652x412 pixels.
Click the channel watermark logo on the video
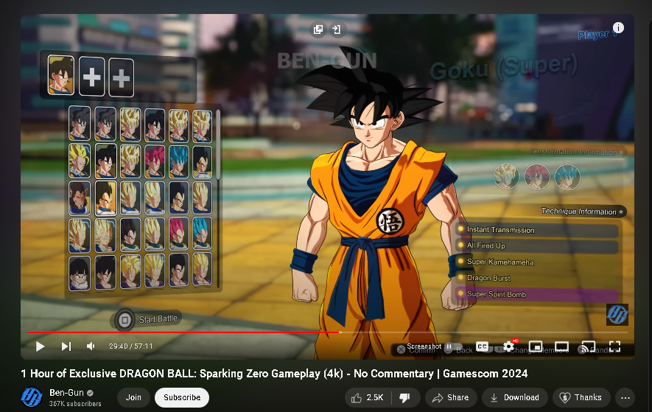pyautogui.click(x=617, y=314)
